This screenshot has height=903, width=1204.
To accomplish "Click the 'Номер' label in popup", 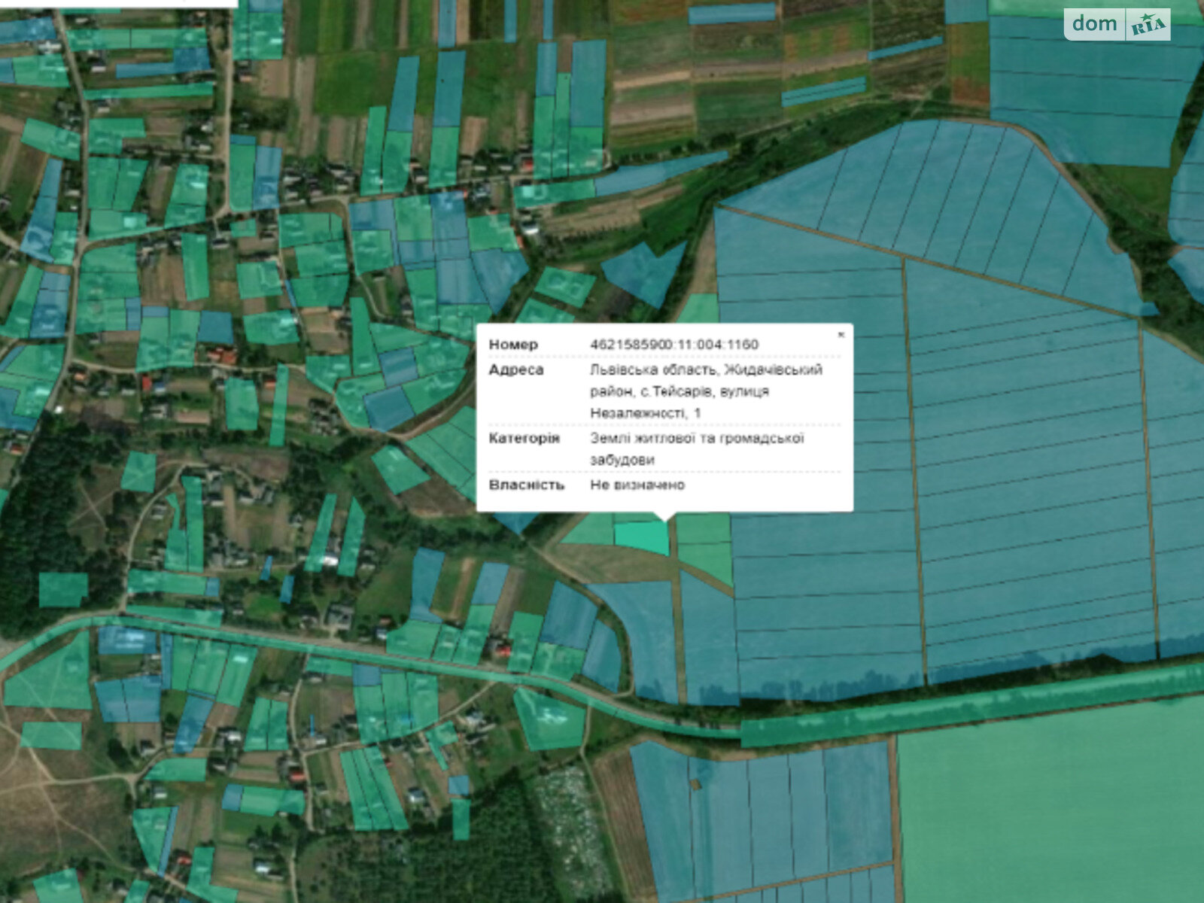I will (x=513, y=345).
